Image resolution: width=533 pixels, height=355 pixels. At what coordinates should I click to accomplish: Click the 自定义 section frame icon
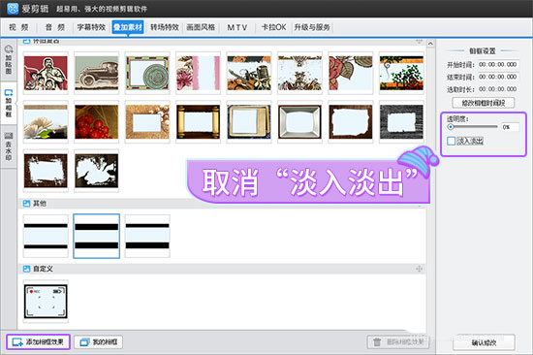click(x=26, y=269)
